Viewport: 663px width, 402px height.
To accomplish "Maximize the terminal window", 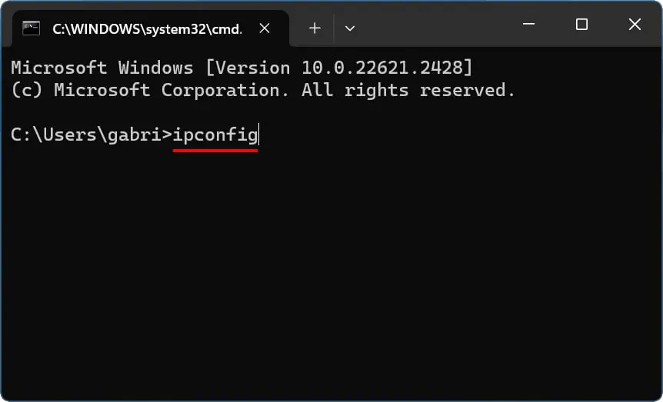I will pos(581,24).
